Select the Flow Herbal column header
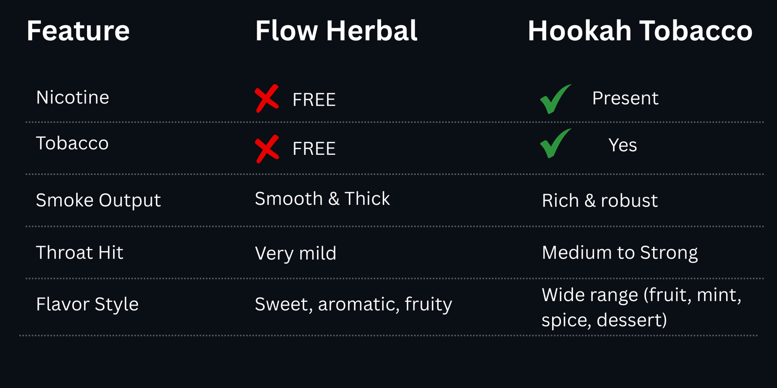 click(336, 31)
